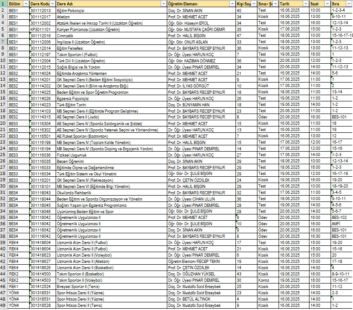The image size is (353, 310).
Task: Open the Ders Kodu filter dropdown
Action: pos(52,4)
